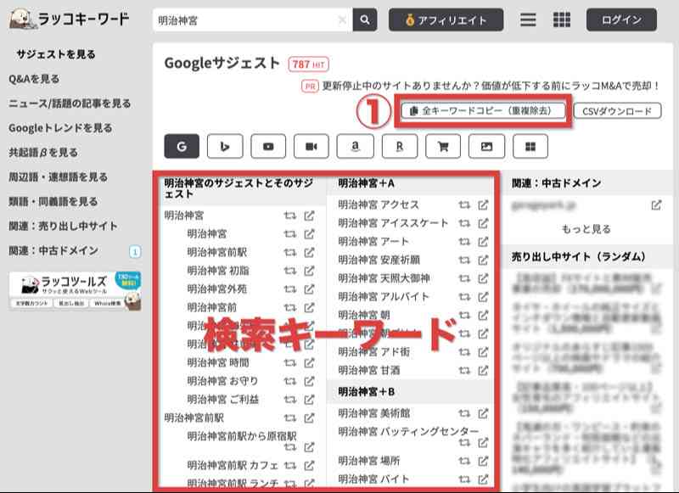Image resolution: width=679 pixels, height=493 pixels.
Task: Open ニュース/話題の記事を見る in sidebar
Action: 70,104
